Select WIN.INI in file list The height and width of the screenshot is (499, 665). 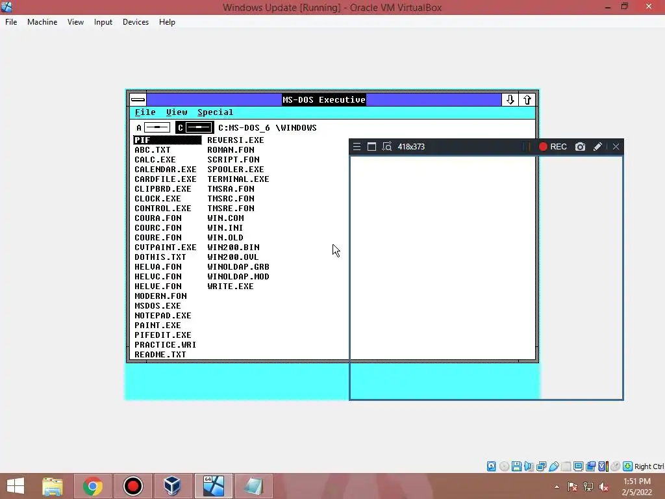tap(225, 228)
